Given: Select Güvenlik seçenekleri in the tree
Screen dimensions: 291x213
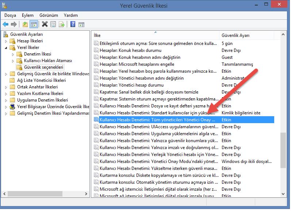Looking at the screenshot, I should [43, 67].
